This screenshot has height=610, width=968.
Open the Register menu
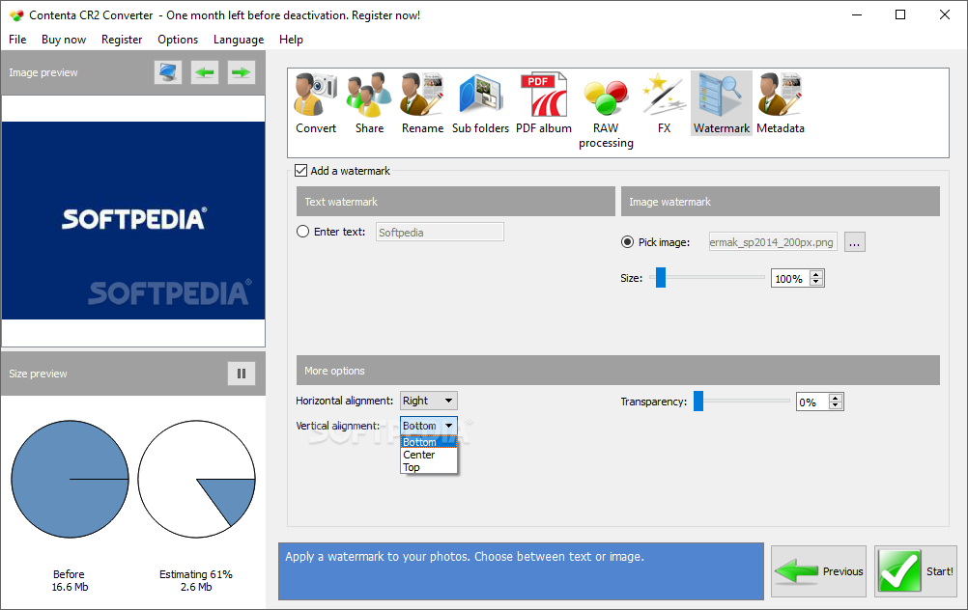tap(122, 40)
